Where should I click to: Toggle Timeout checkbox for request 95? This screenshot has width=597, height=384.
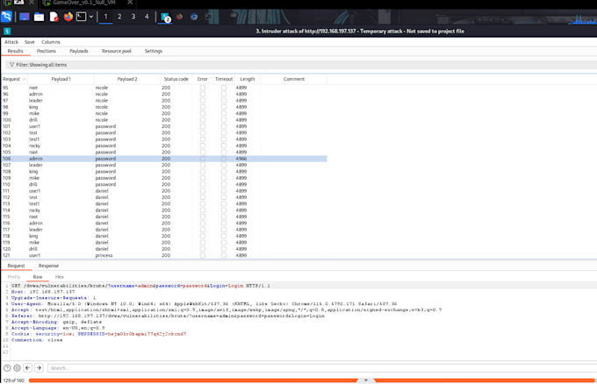(224, 88)
